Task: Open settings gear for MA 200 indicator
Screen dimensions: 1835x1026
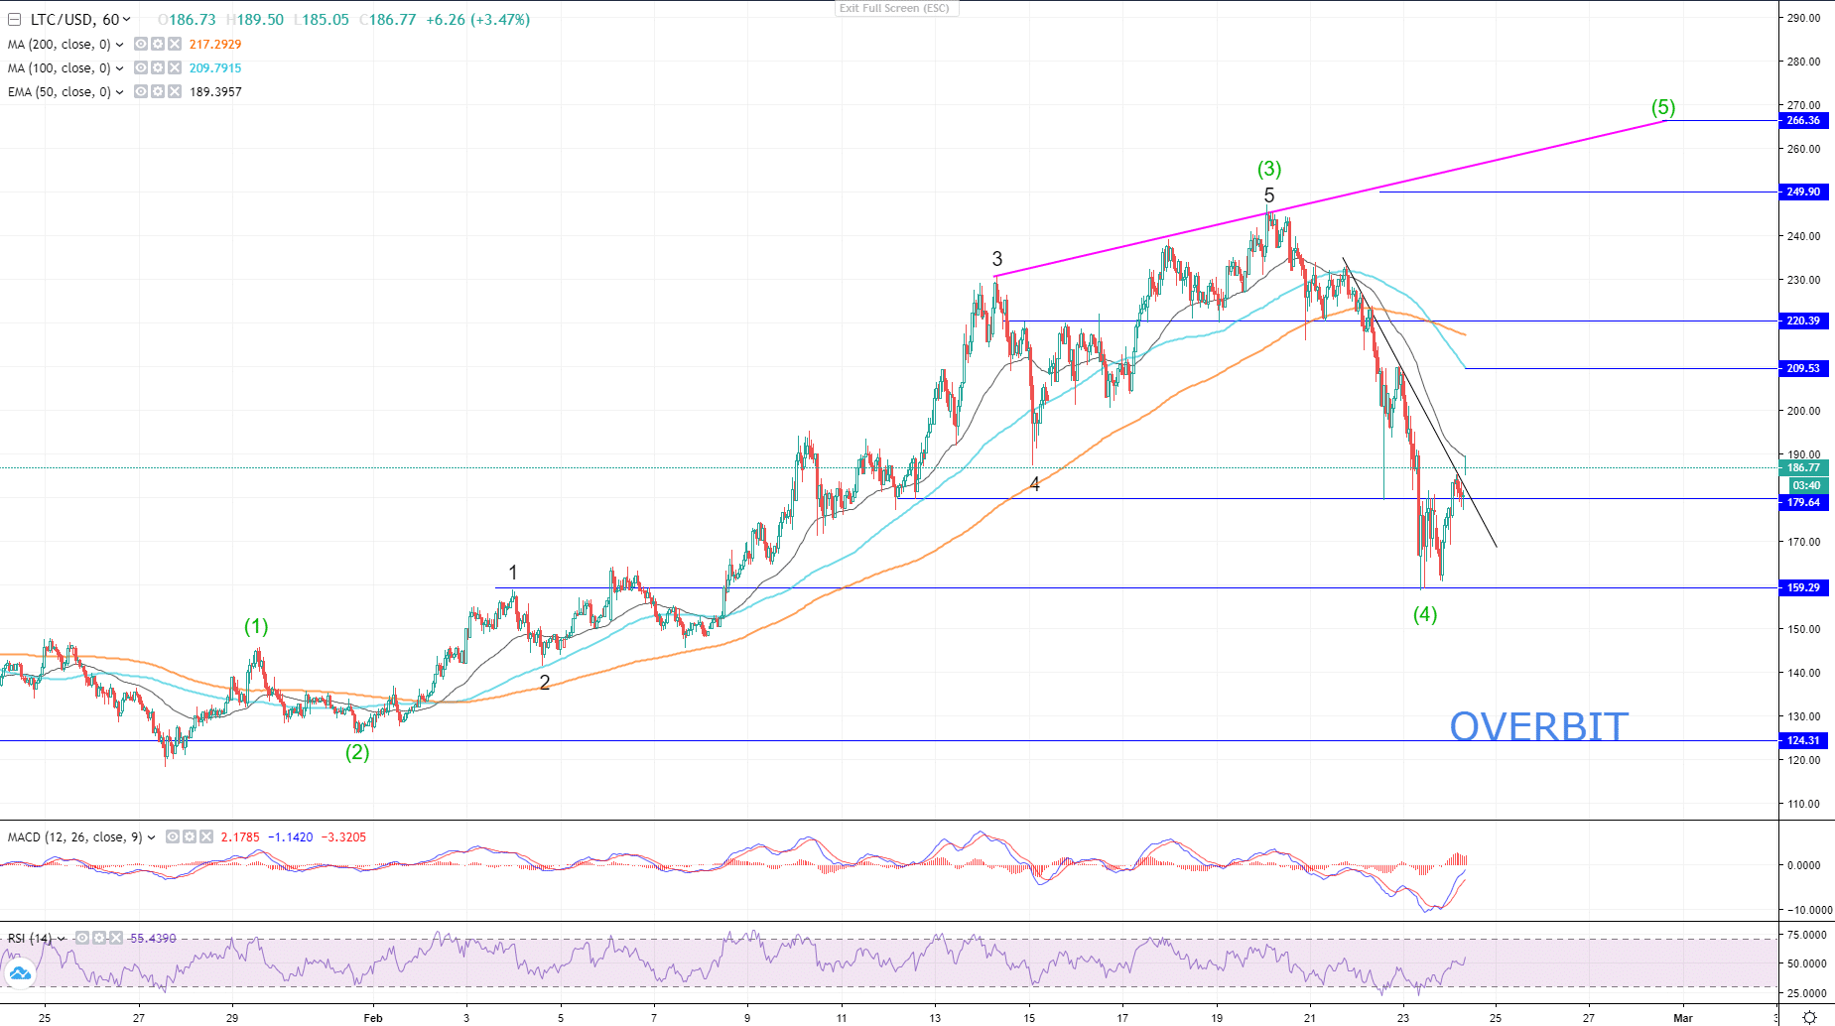Action: [158, 44]
